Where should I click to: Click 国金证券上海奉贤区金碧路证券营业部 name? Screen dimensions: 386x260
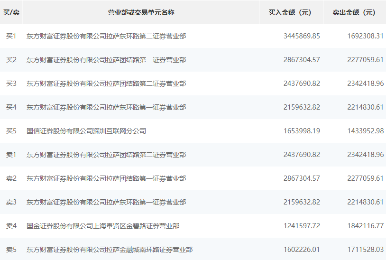(103, 226)
